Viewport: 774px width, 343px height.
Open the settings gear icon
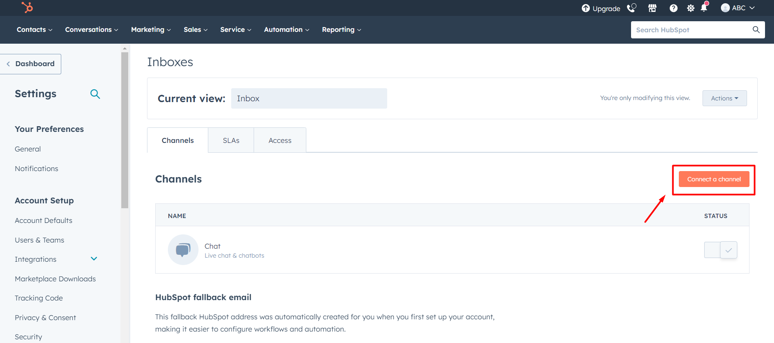690,8
